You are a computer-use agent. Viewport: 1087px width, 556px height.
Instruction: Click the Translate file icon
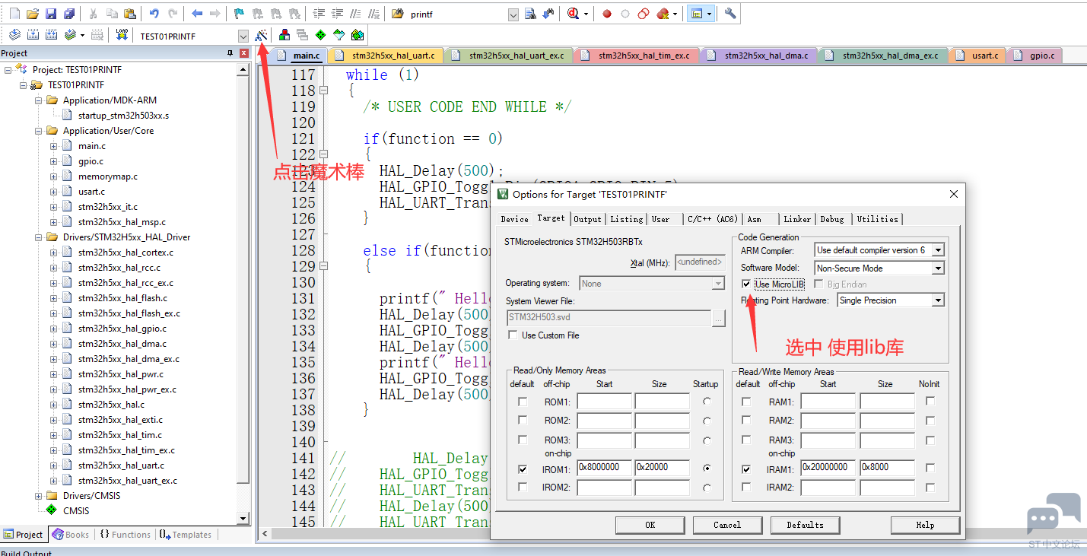pyautogui.click(x=14, y=35)
